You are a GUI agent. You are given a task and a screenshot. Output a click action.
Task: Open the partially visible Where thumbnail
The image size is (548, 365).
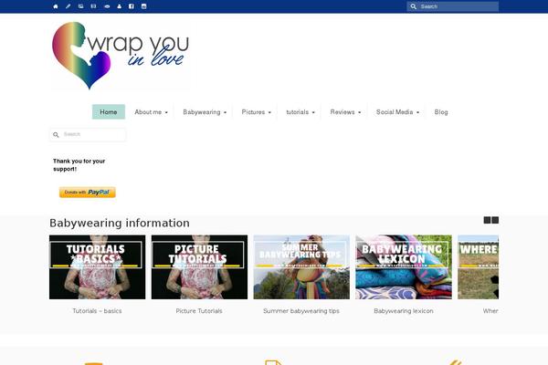click(478, 266)
